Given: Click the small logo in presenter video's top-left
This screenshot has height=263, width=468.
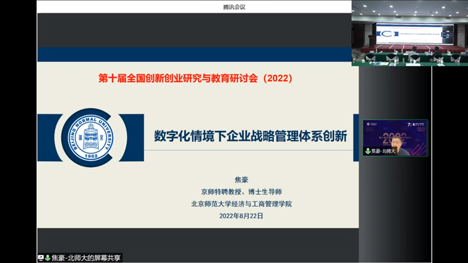Looking at the screenshot, I should [x=369, y=124].
